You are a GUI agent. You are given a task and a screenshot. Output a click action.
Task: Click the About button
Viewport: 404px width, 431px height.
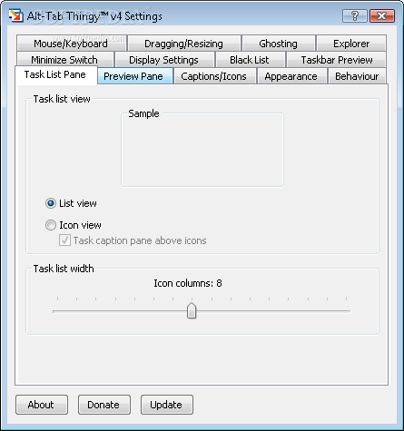click(x=42, y=405)
